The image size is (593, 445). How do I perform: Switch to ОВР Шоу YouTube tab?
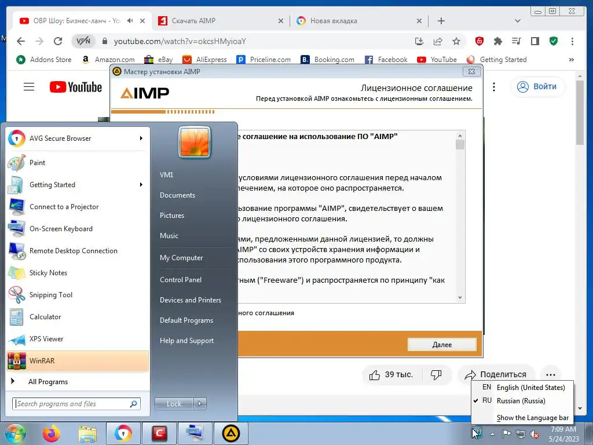tap(76, 21)
